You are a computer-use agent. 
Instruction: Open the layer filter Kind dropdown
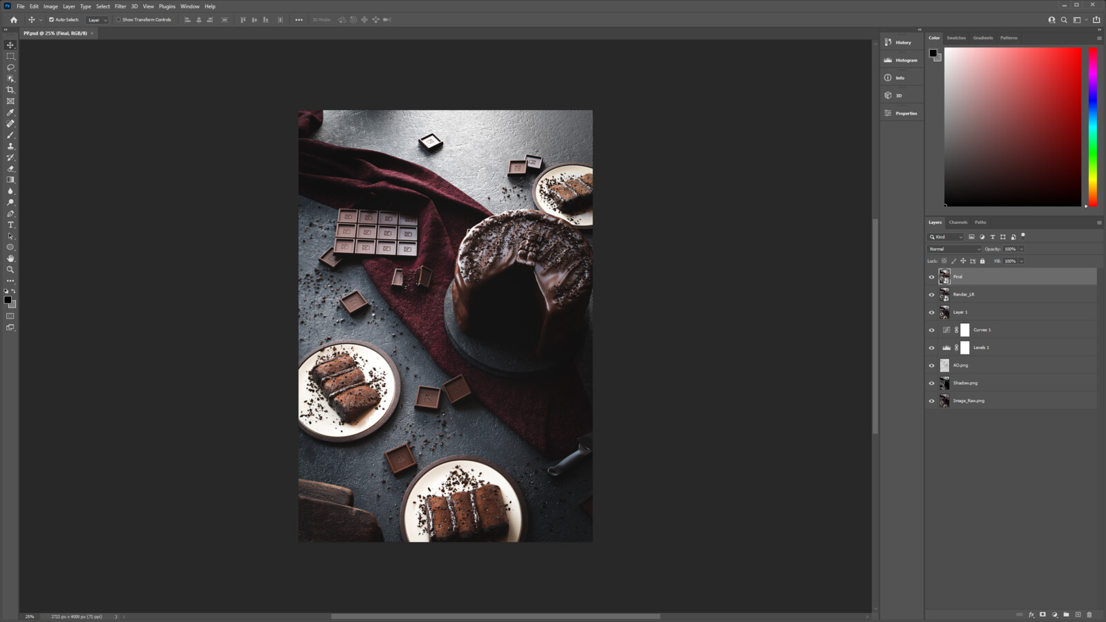946,237
